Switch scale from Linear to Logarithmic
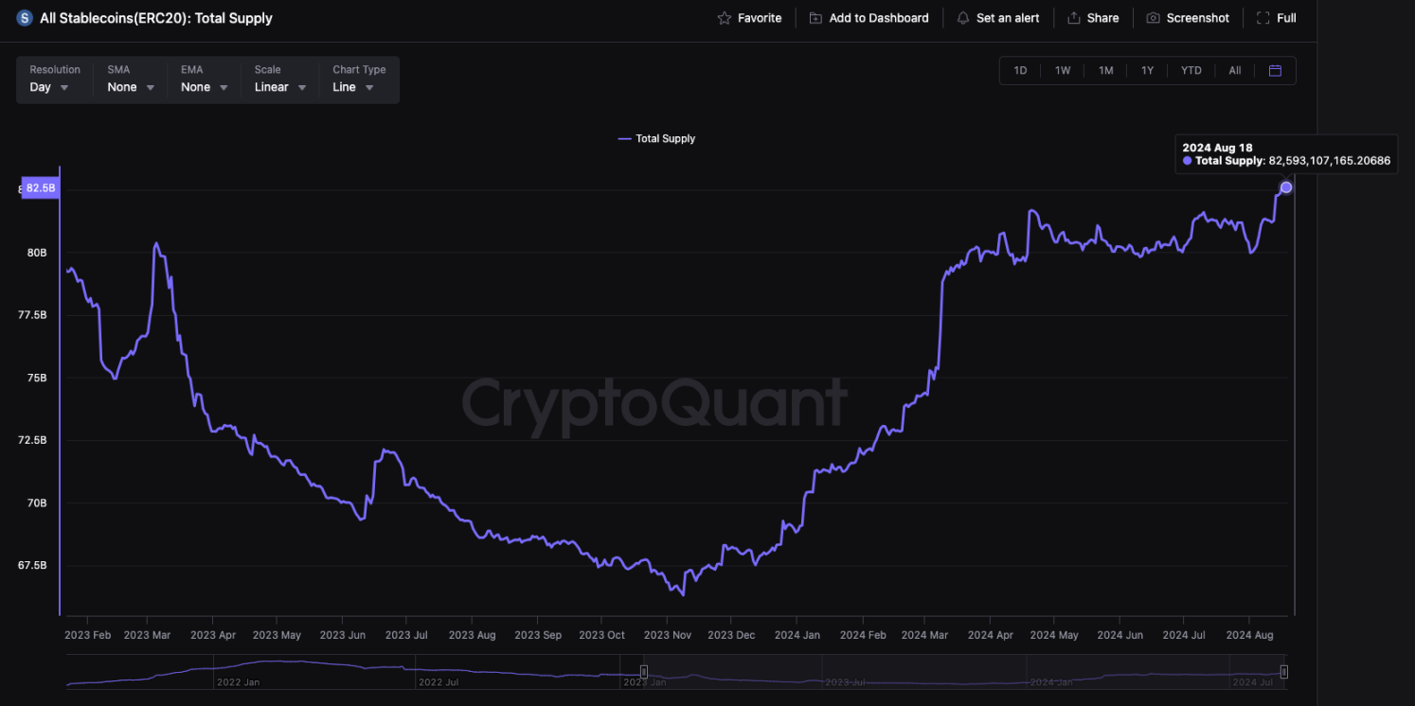The width and height of the screenshot is (1415, 706). coord(278,86)
